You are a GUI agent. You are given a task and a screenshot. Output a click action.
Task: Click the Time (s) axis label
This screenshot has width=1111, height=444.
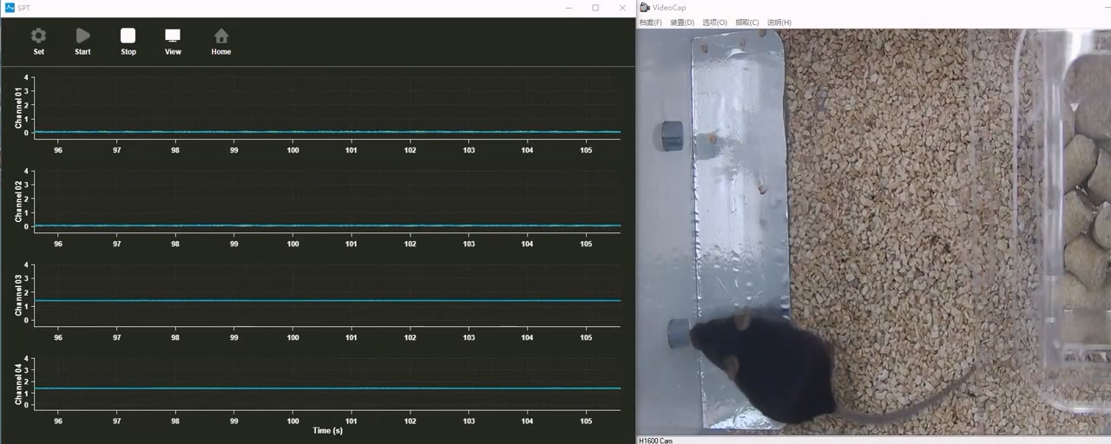327,430
